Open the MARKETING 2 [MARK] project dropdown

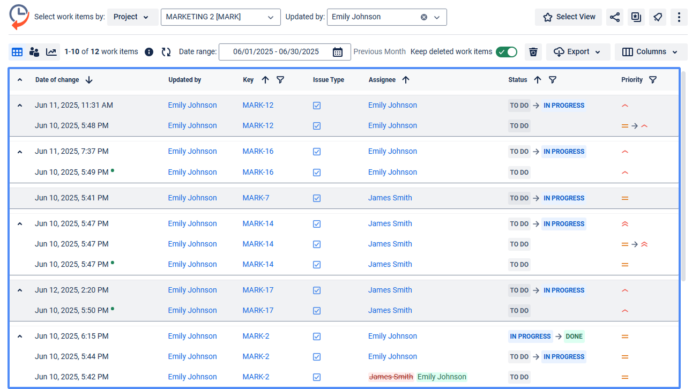click(x=221, y=17)
